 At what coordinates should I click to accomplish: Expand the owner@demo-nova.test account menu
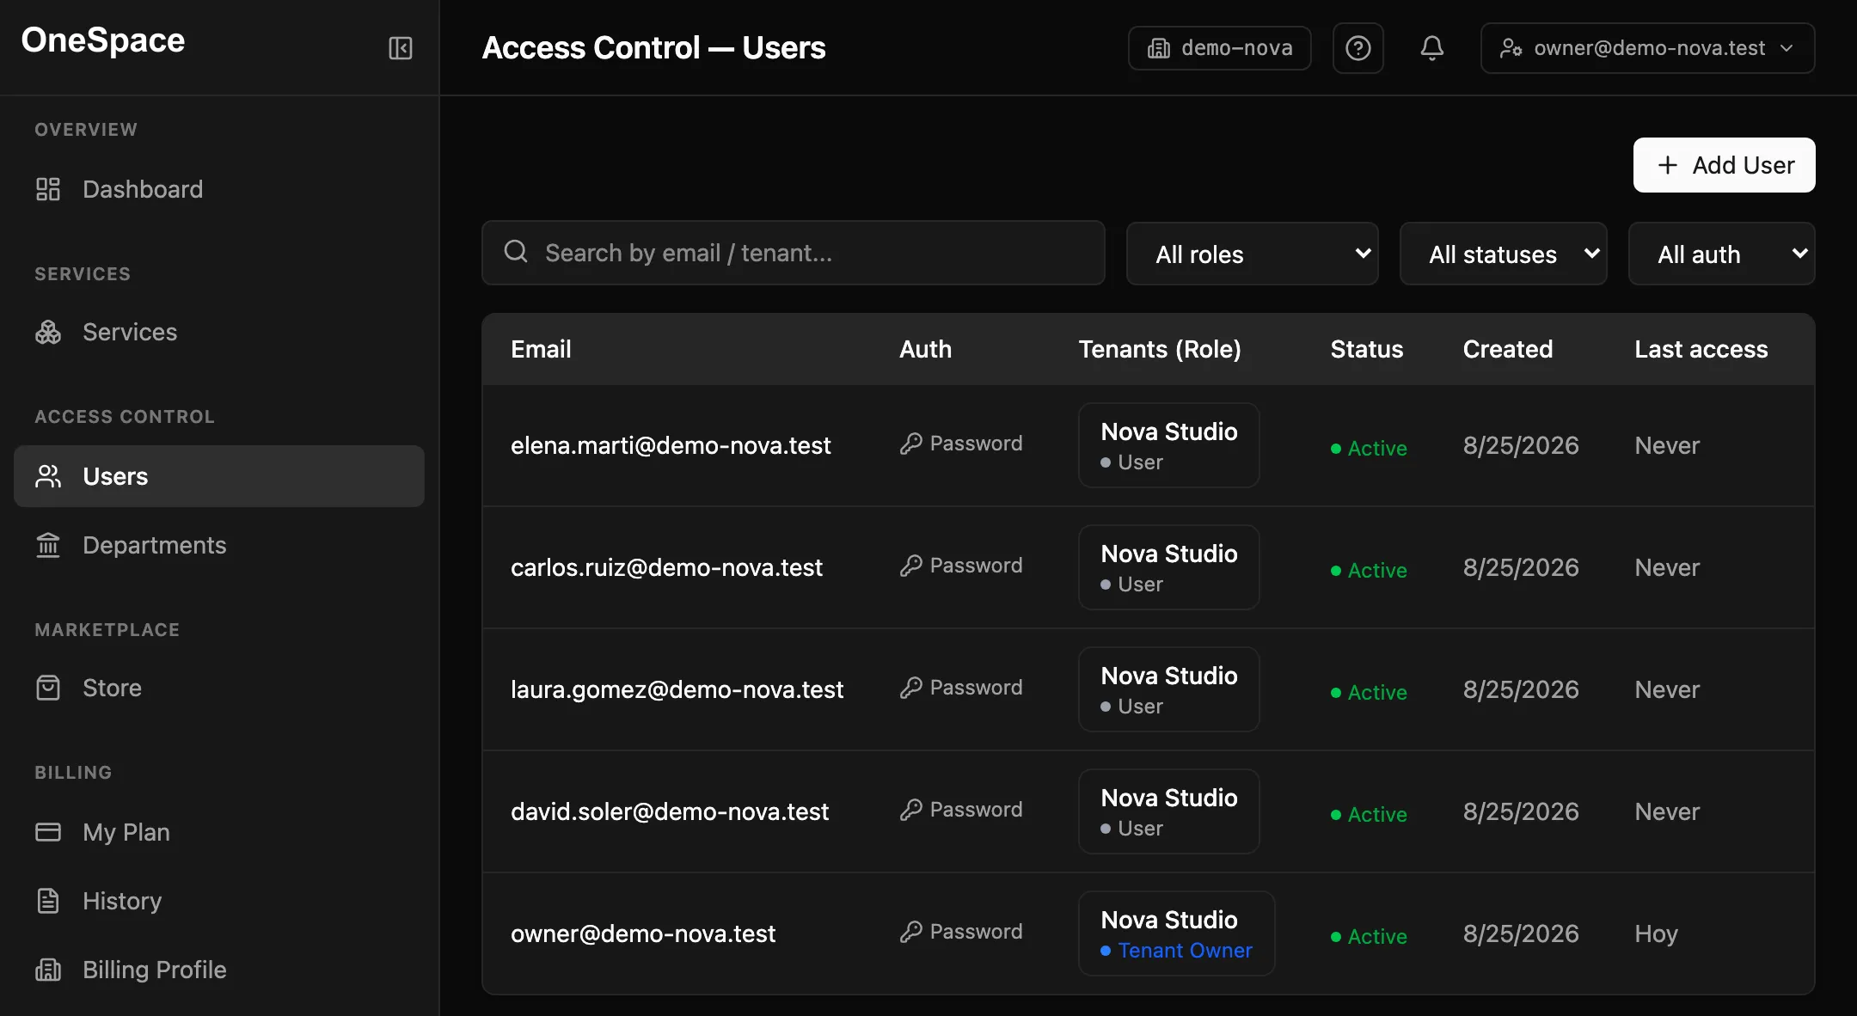click(x=1648, y=48)
